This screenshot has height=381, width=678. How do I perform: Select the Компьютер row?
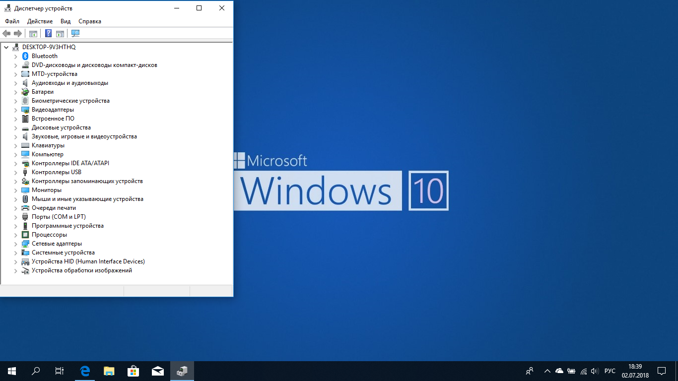coord(48,154)
